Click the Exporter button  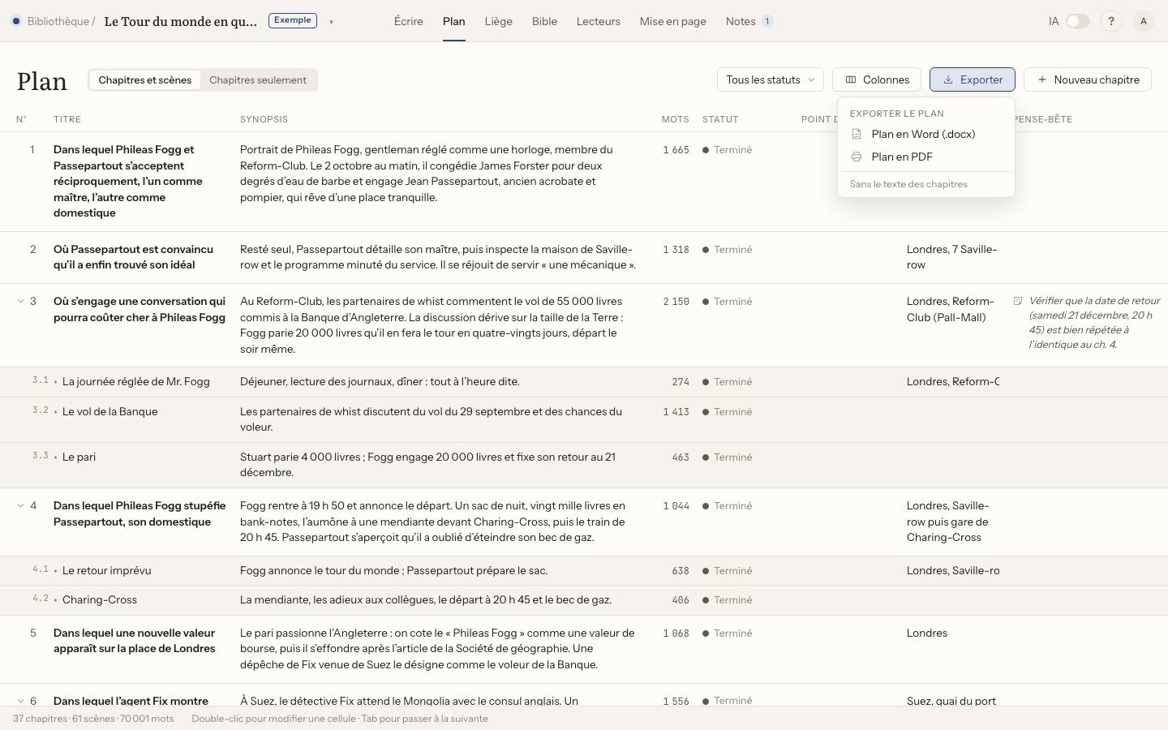point(973,79)
